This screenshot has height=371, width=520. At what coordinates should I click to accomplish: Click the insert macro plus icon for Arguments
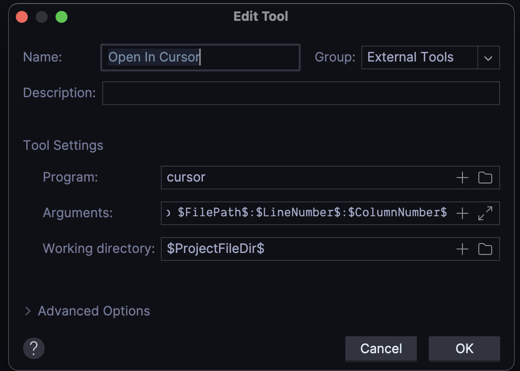tap(462, 213)
